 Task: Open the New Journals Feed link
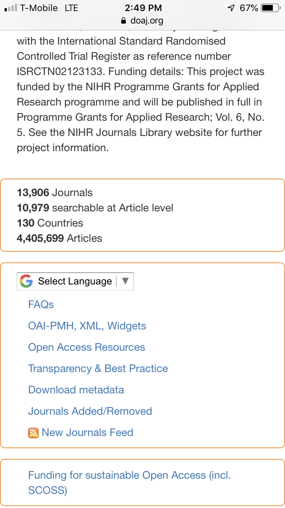click(x=87, y=433)
